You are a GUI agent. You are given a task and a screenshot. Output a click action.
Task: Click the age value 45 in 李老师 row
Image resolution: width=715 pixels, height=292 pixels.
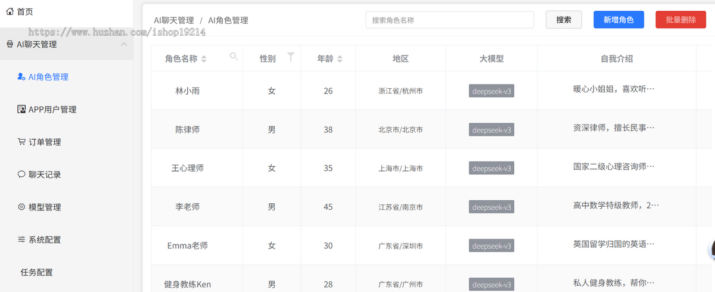coord(328,207)
